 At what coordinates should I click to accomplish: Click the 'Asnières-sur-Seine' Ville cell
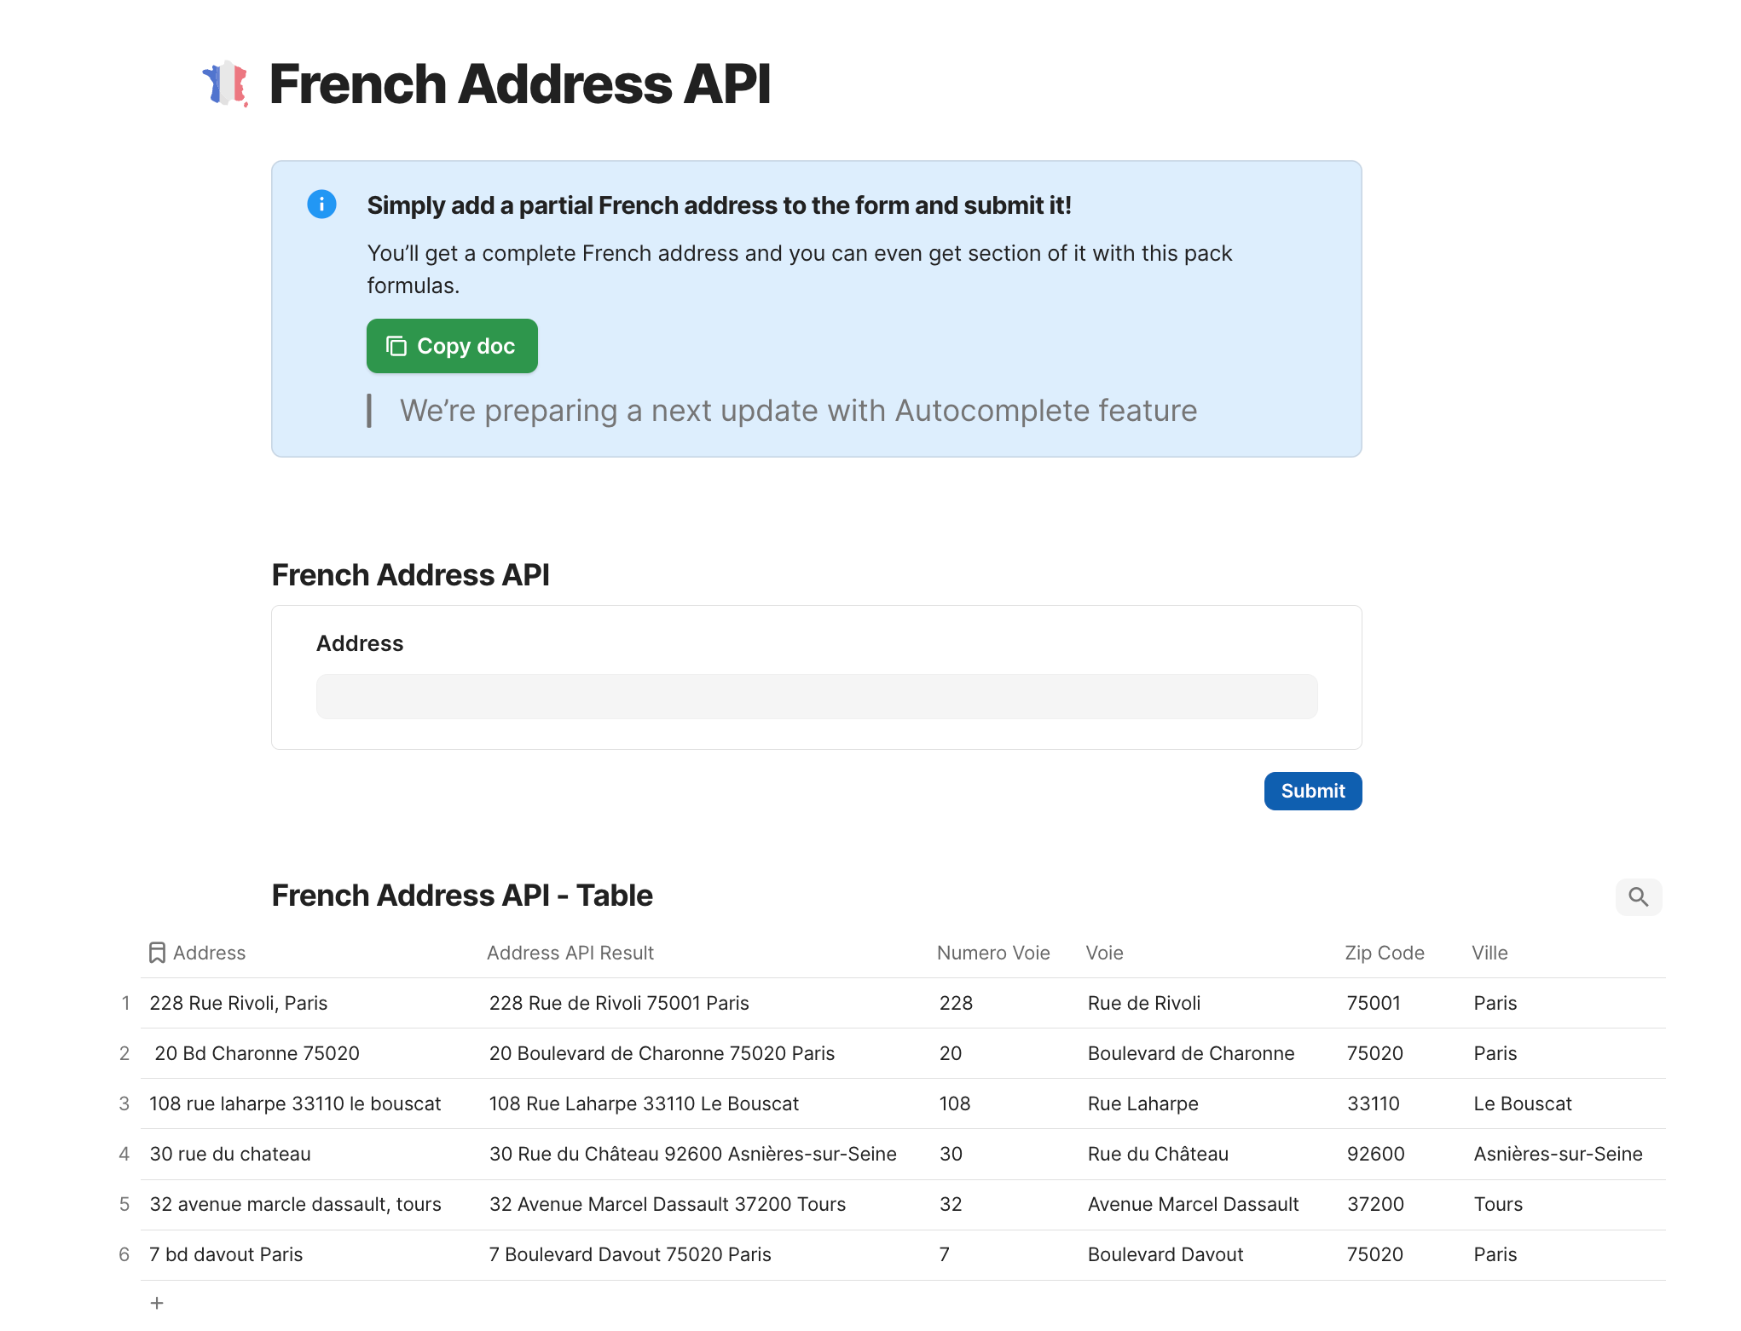[1558, 1154]
